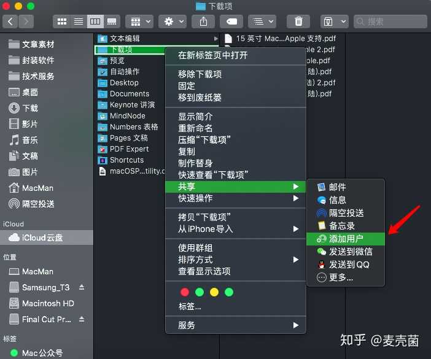The width and height of the screenshot is (431, 359).
Task: Select the MindNode folder
Action: click(122, 116)
